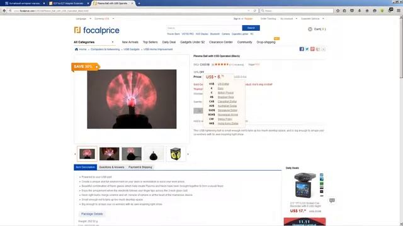The width and height of the screenshot is (403, 226).
Task: Click the extension icon with number badge
Action: 390,11
